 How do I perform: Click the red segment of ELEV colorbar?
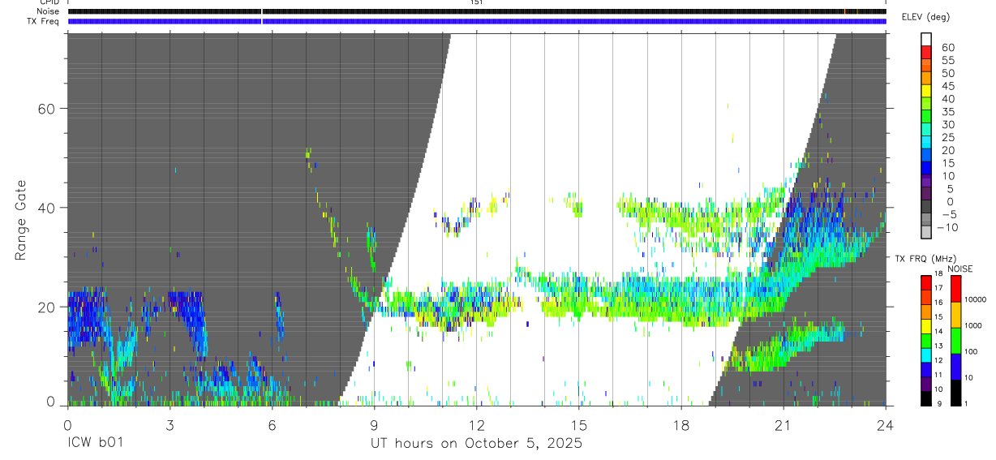click(926, 53)
